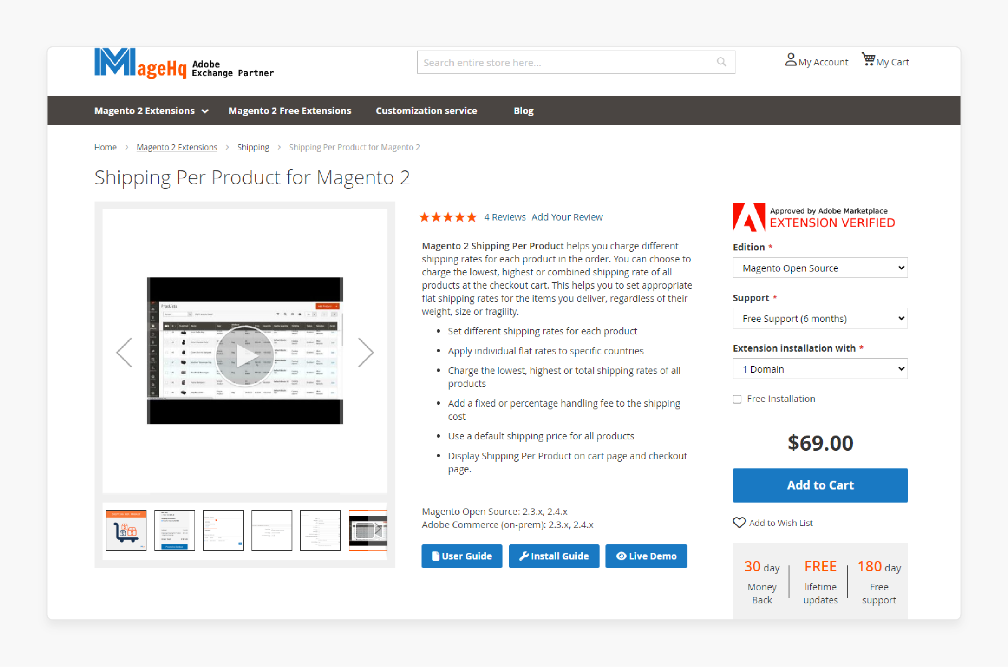Image resolution: width=1008 pixels, height=667 pixels.
Task: Click the MageHq logo
Action: point(184,63)
